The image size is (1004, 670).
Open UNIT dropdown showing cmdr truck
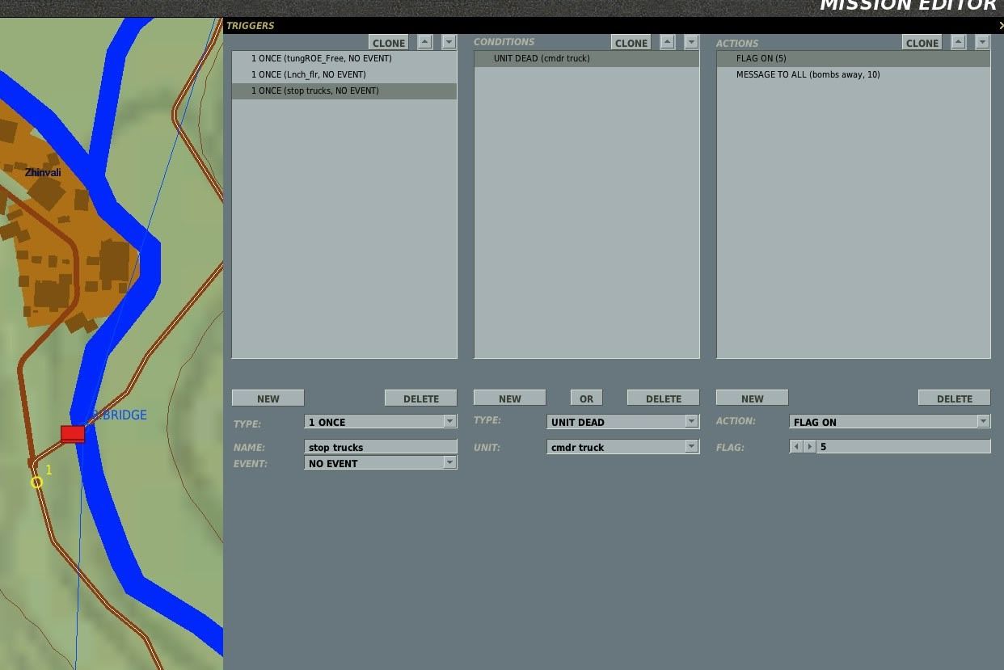[622, 447]
